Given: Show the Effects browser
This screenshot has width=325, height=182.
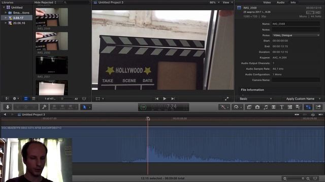Looking at the screenshot, I should 249,107.
